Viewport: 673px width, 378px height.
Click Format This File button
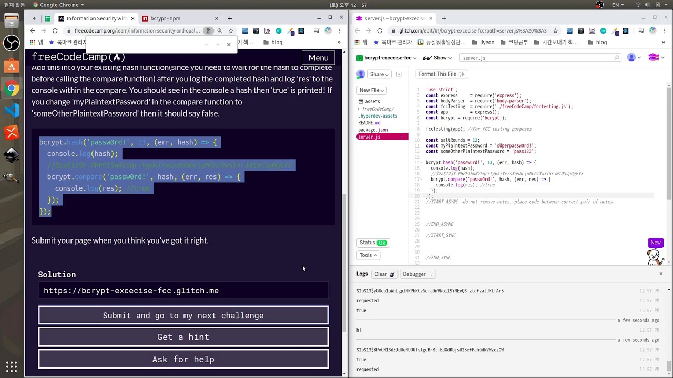click(x=441, y=74)
